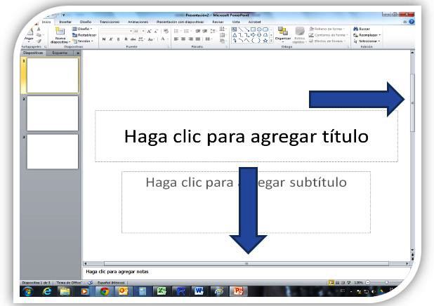Toggle italic formatting (K)
The image size is (434, 306).
(111, 39)
